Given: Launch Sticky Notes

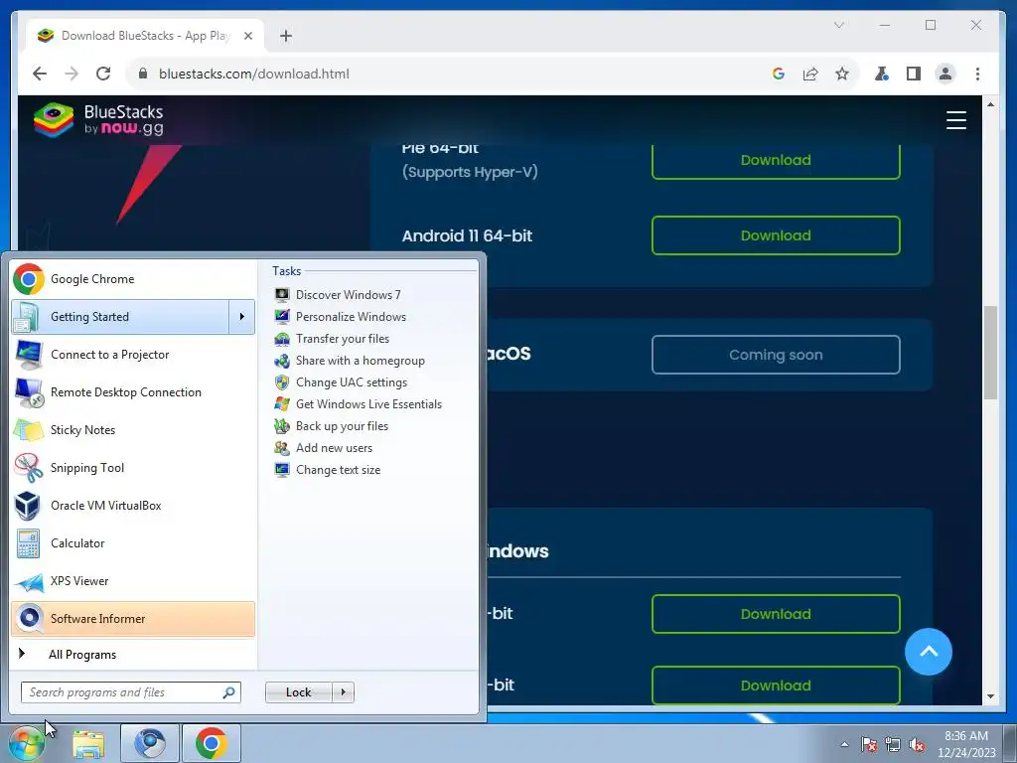Looking at the screenshot, I should tap(133, 429).
